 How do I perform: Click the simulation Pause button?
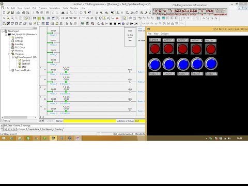click(115, 23)
